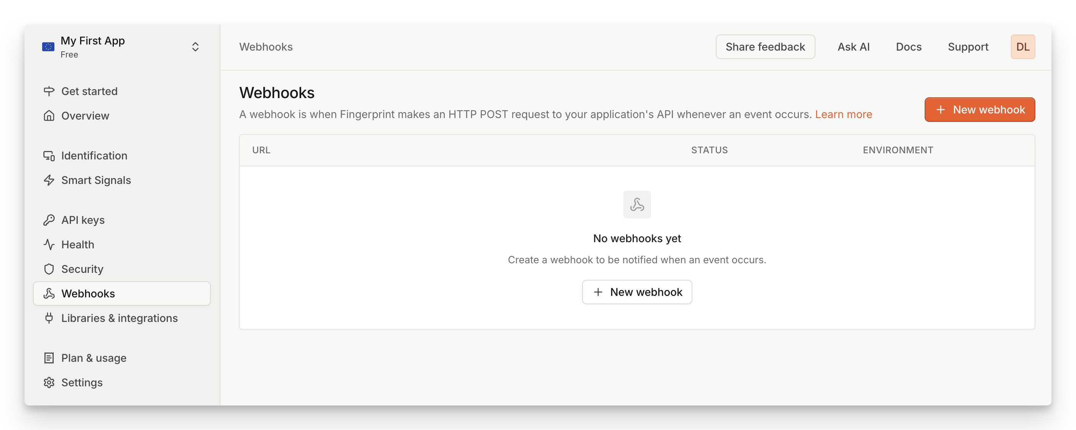Click the API keys key icon

click(x=49, y=220)
